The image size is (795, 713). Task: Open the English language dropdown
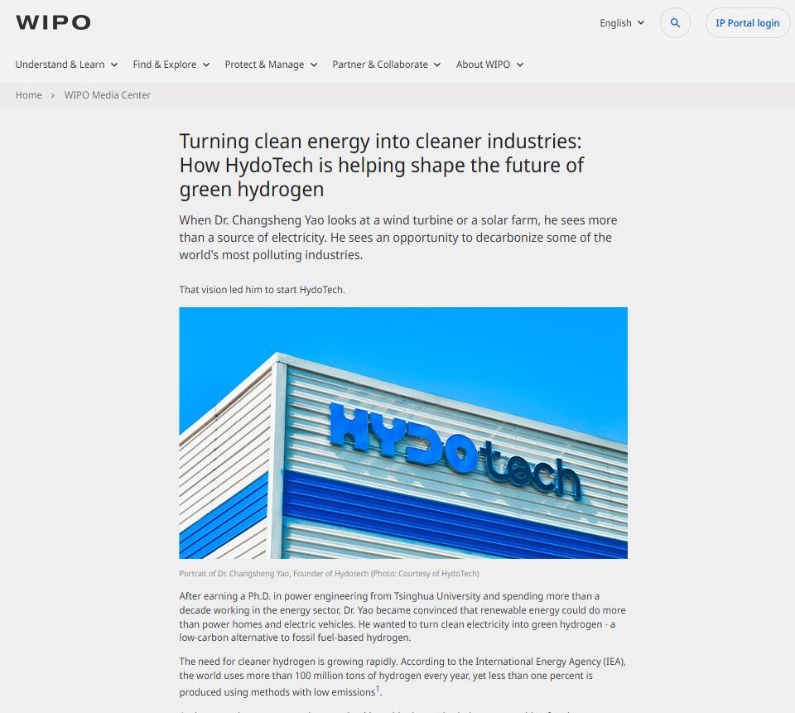(x=622, y=23)
